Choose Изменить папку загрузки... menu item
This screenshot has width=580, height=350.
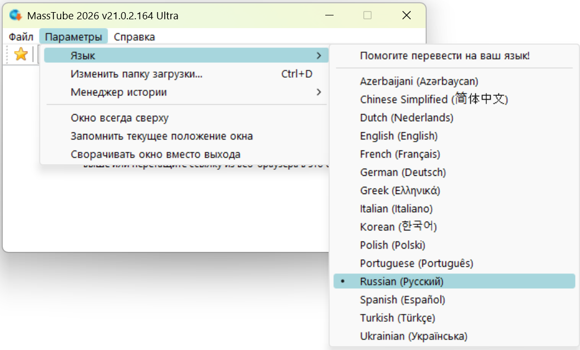click(186, 74)
